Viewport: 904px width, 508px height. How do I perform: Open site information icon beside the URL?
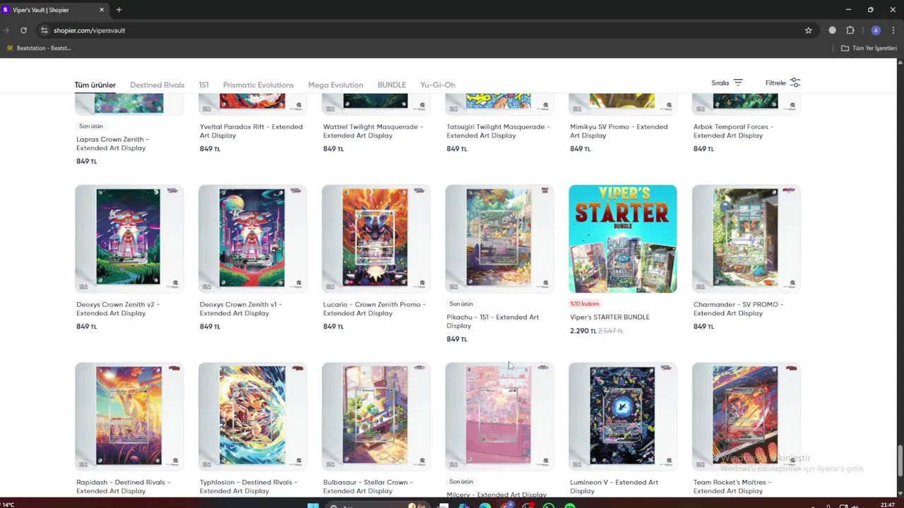pos(44,30)
